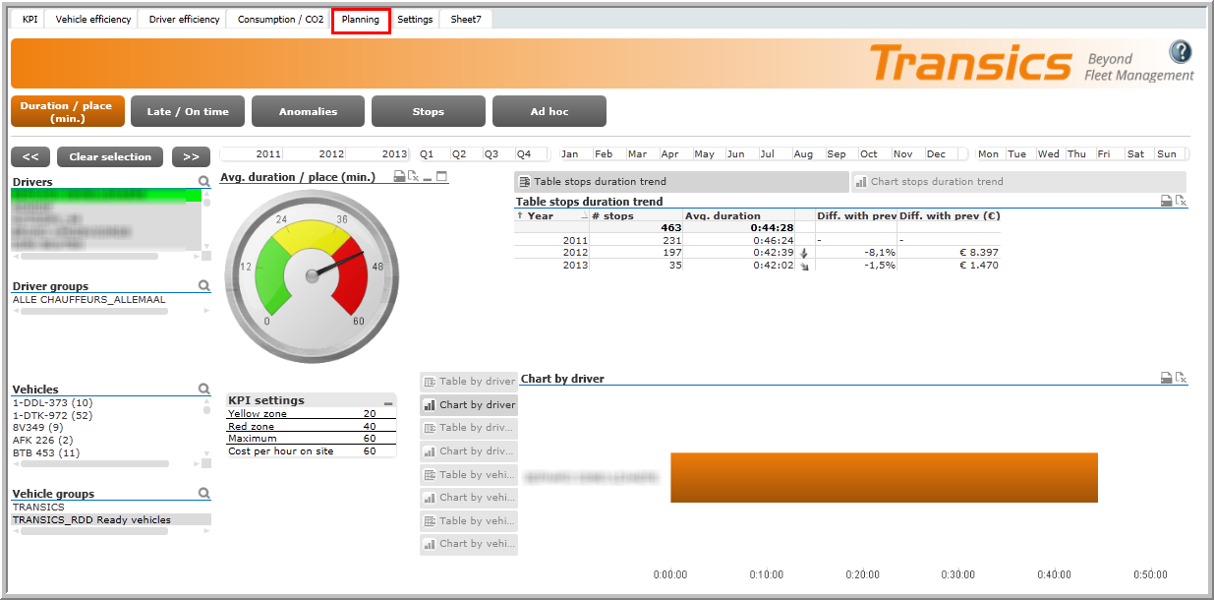Minimize the Avg. duration gauge panel
This screenshot has height=600, width=1214.
tap(428, 177)
